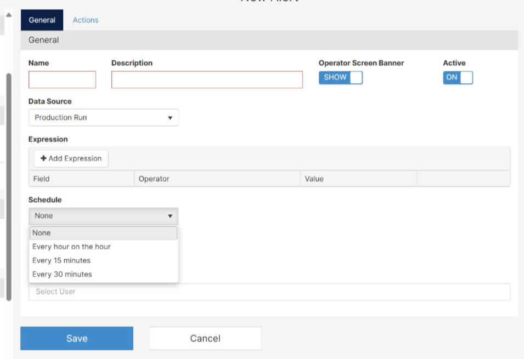This screenshot has height=359, width=524.
Task: Click the Description input field
Action: point(207,79)
